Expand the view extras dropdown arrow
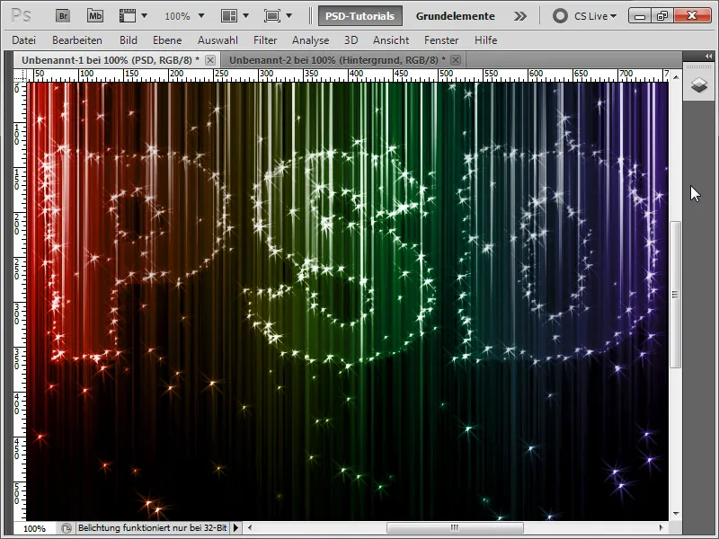Viewport: 719px width, 539px height. click(x=145, y=16)
